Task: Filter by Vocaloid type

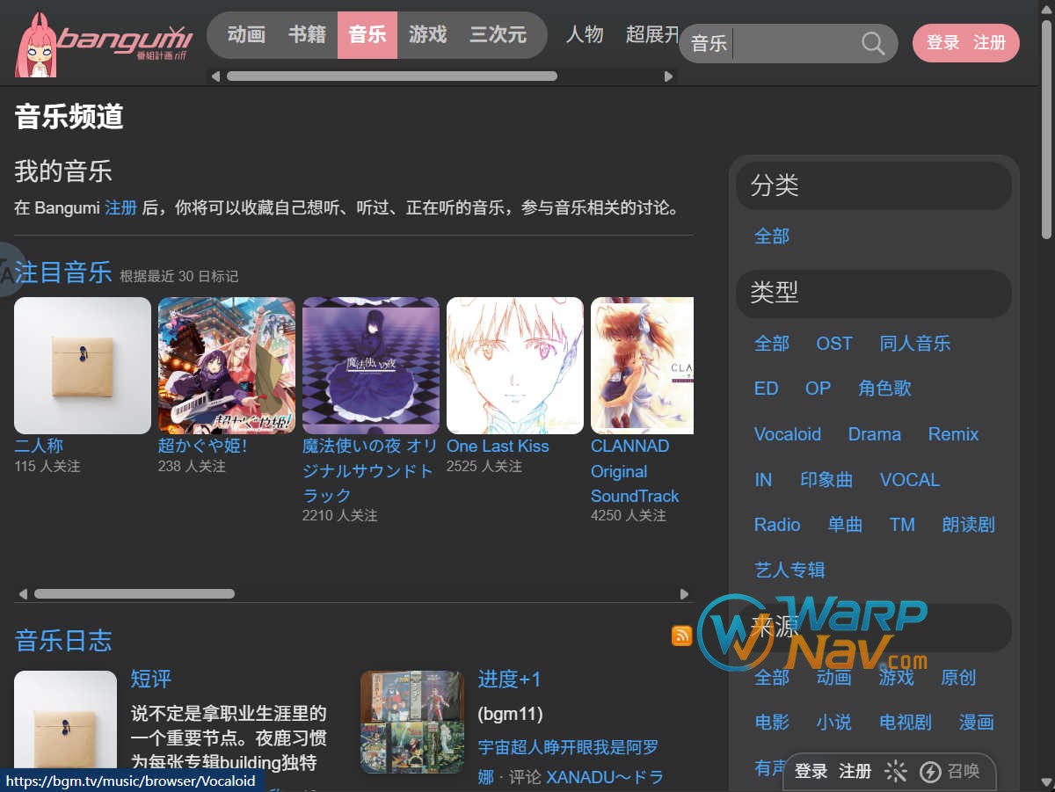Action: [x=787, y=434]
